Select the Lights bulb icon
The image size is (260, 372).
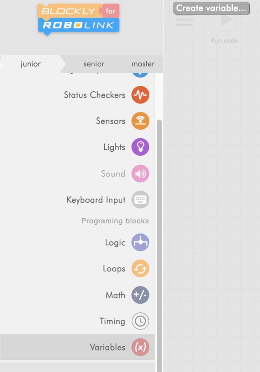pos(140,147)
